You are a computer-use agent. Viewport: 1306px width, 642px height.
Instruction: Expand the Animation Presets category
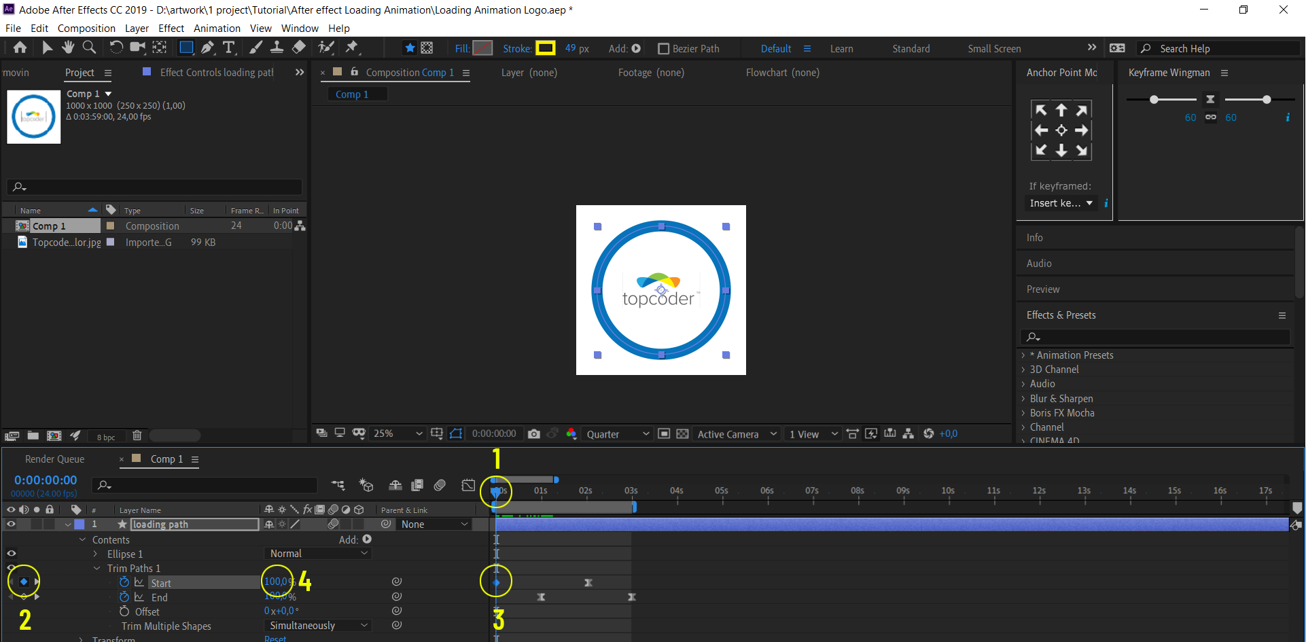[1023, 355]
